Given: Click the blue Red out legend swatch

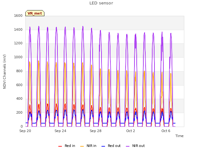Looking at the screenshot, I should pos(103,146).
